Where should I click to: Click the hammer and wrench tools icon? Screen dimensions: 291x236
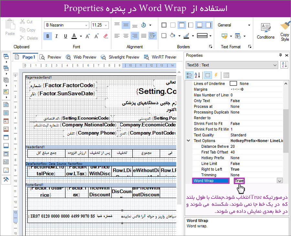pos(6,179)
